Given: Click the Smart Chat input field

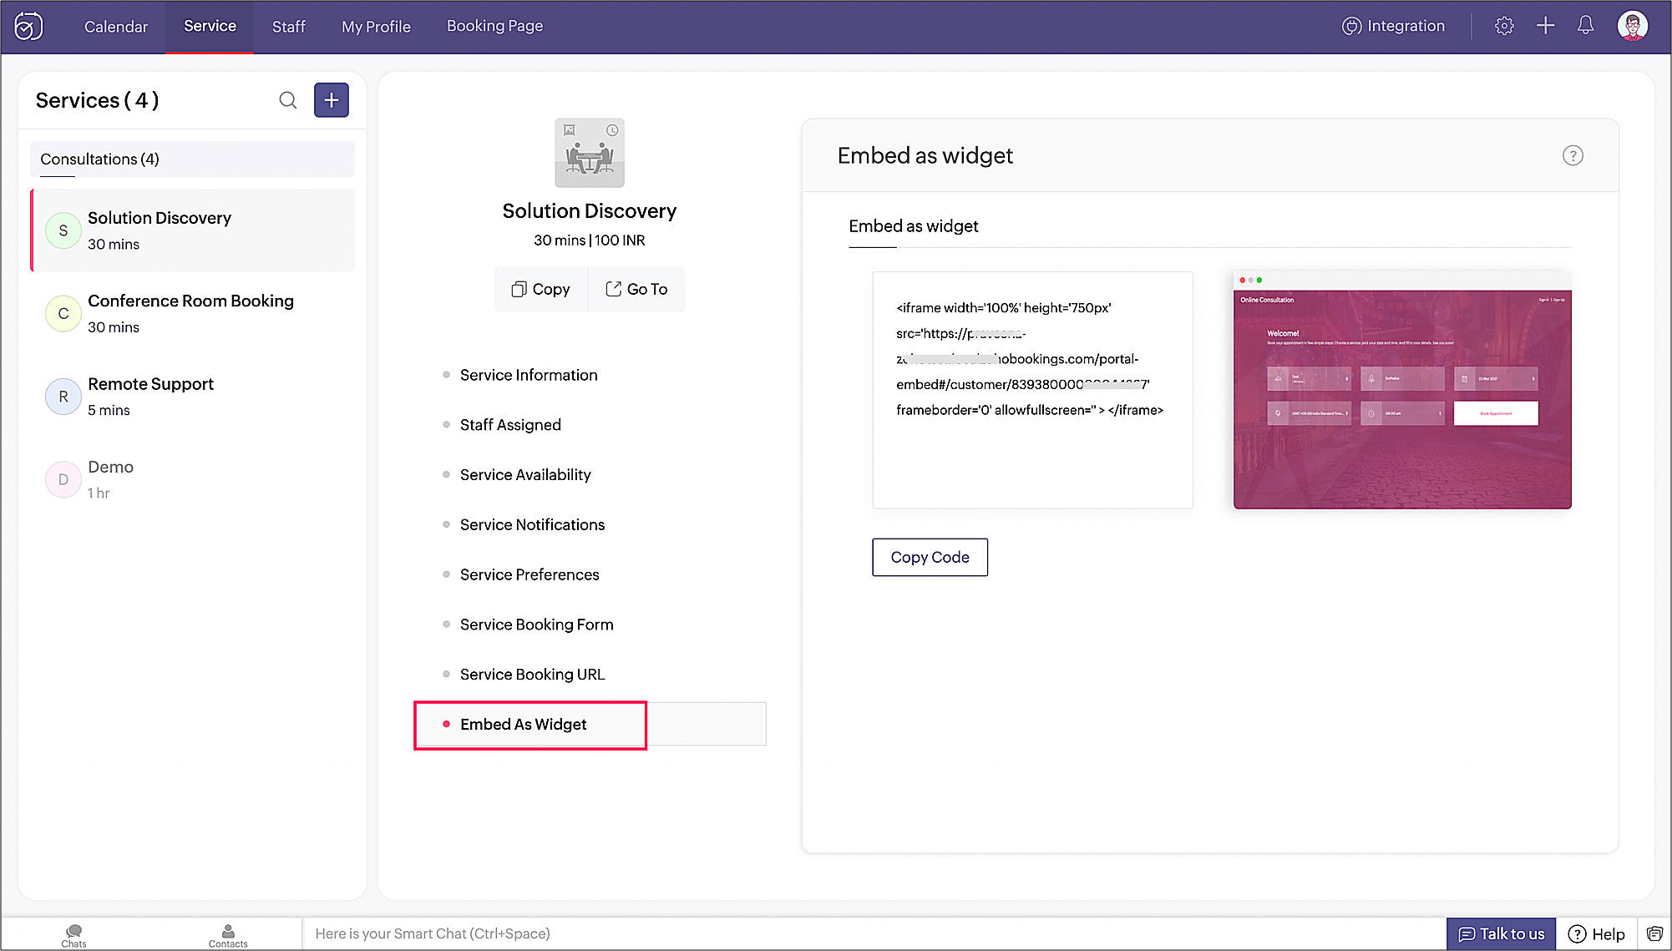Looking at the screenshot, I should (x=873, y=933).
